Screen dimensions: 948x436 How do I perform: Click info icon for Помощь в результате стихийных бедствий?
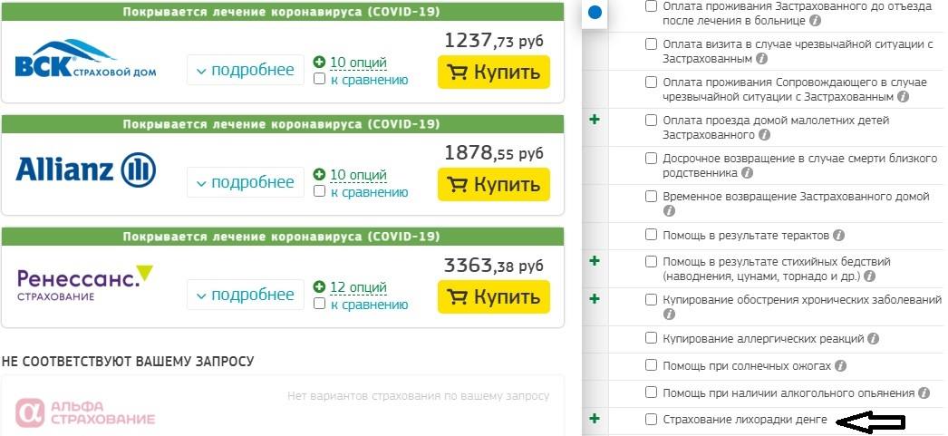click(x=869, y=276)
